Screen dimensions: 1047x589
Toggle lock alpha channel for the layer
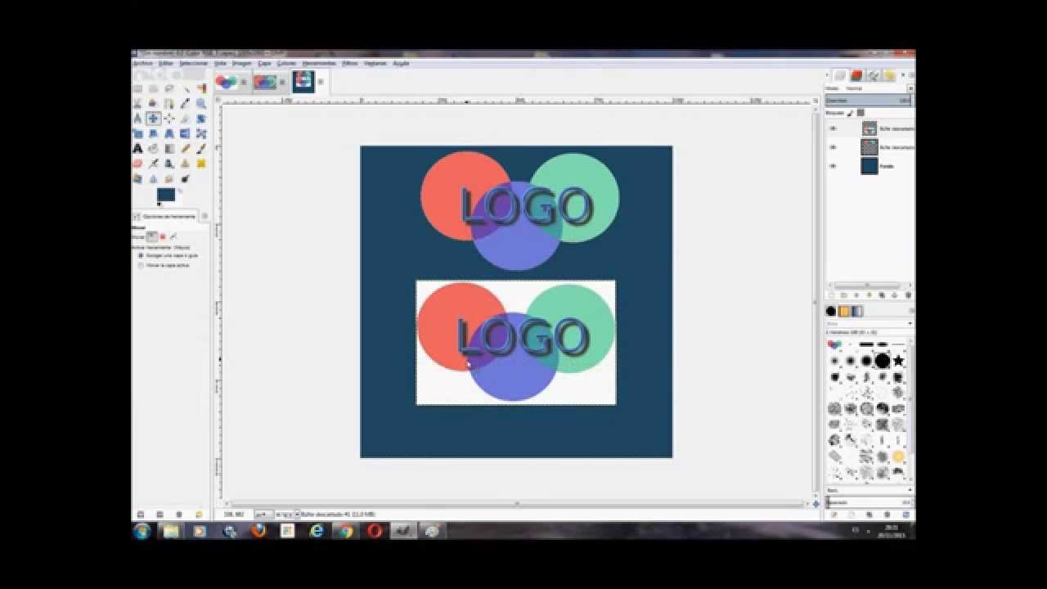(x=861, y=112)
